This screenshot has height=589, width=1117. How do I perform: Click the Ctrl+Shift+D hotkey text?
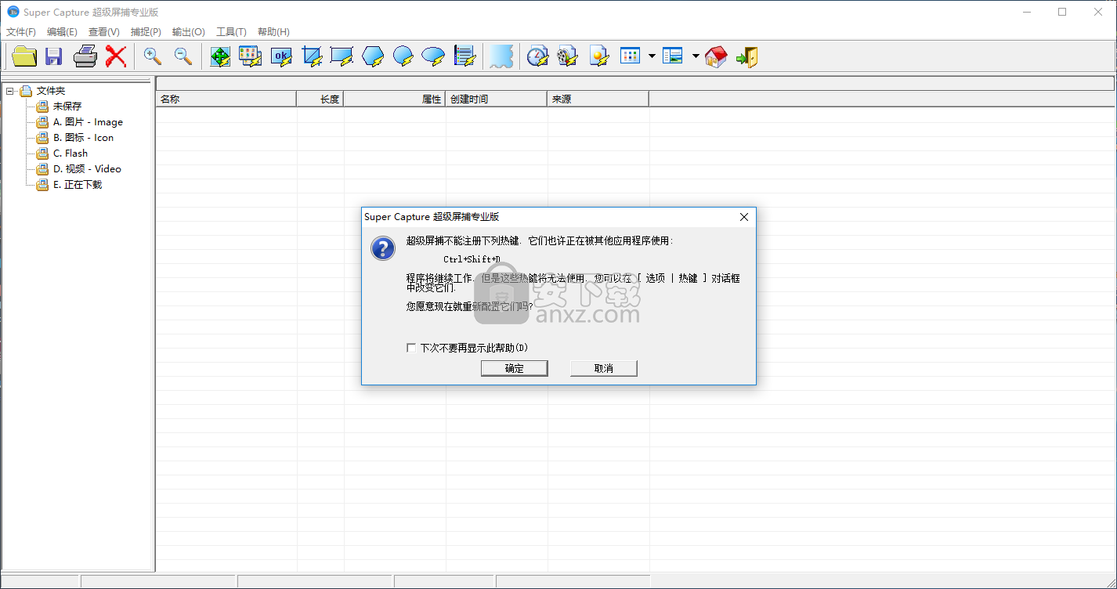coord(472,259)
